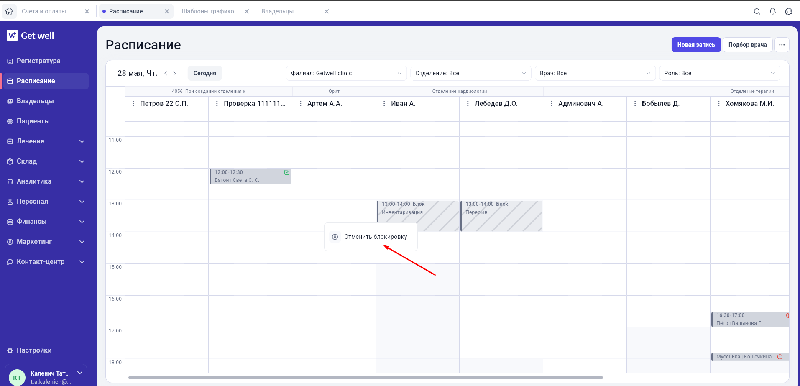Click the 28 мая, Чт. date label

138,73
